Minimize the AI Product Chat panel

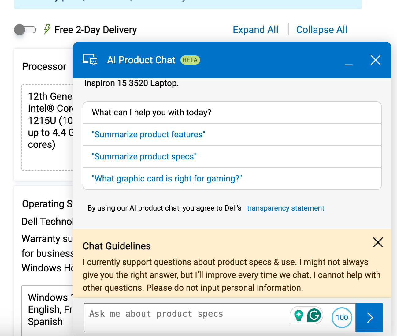point(349,64)
